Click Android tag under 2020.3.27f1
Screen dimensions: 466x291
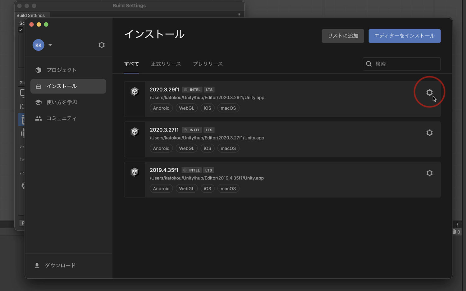(x=161, y=148)
